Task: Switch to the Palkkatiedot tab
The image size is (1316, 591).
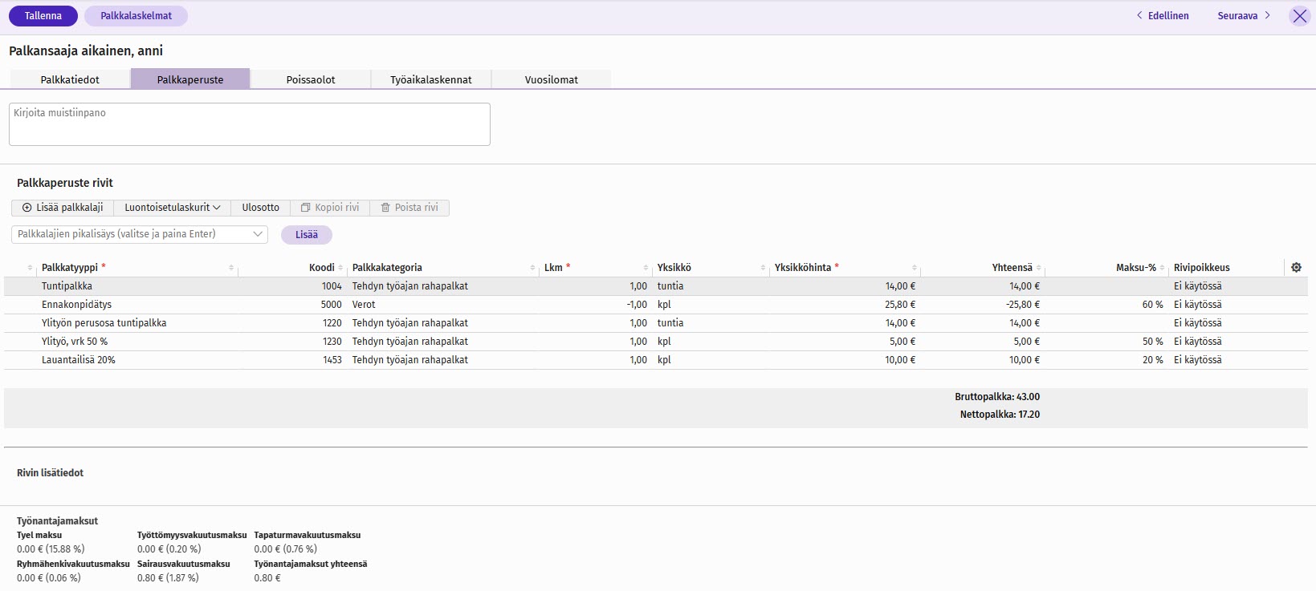Action: pos(70,79)
